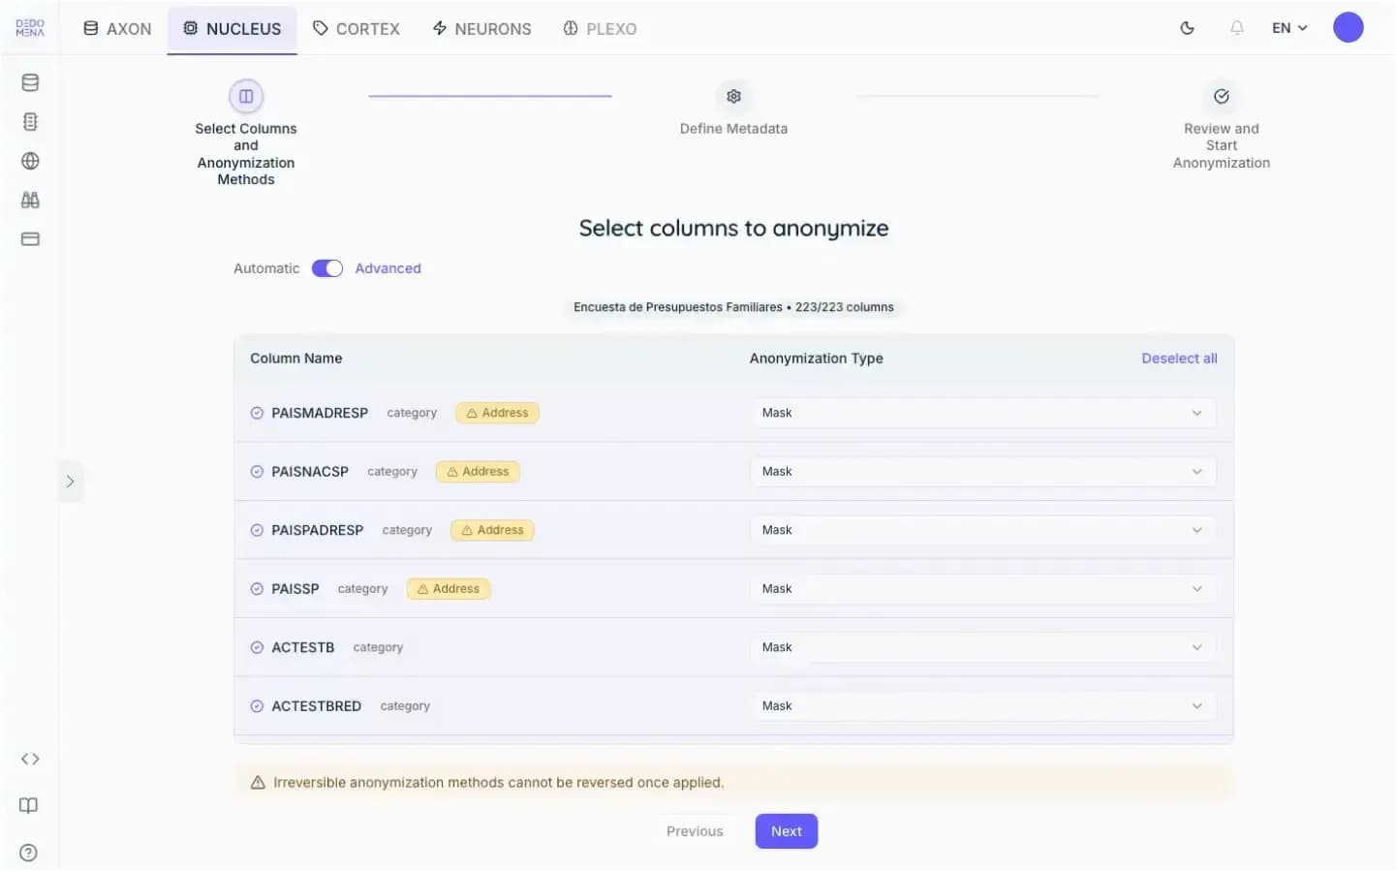1397x872 pixels.
Task: Select the Automatic mode label
Action: (266, 268)
